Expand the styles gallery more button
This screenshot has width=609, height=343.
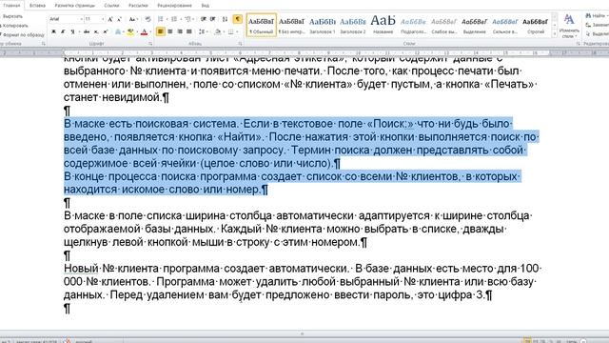554,34
